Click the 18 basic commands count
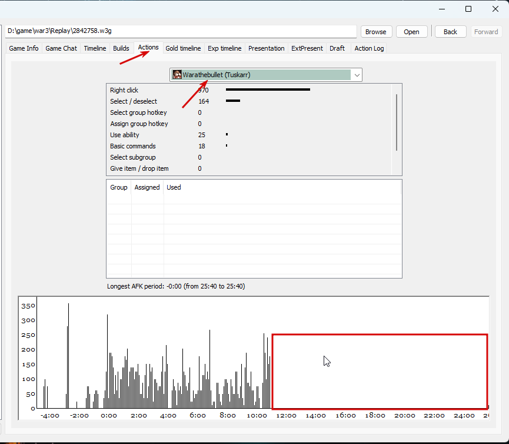509x444 pixels. coord(202,146)
